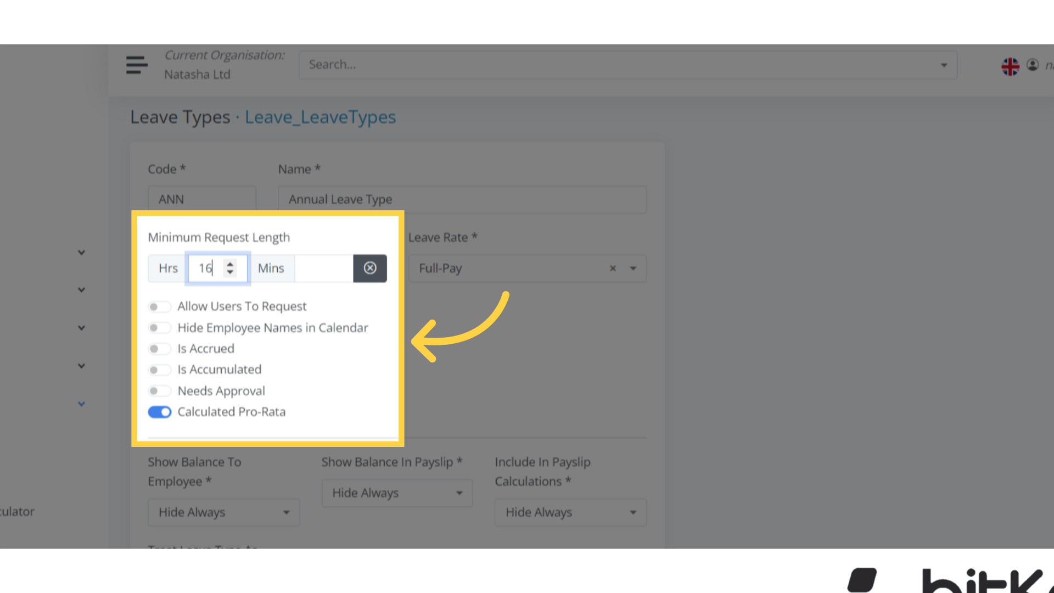
Task: Open the user profile icon
Action: pyautogui.click(x=1033, y=65)
